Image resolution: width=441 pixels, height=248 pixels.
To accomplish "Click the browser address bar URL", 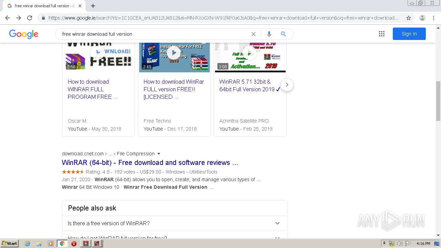I will tap(223, 18).
